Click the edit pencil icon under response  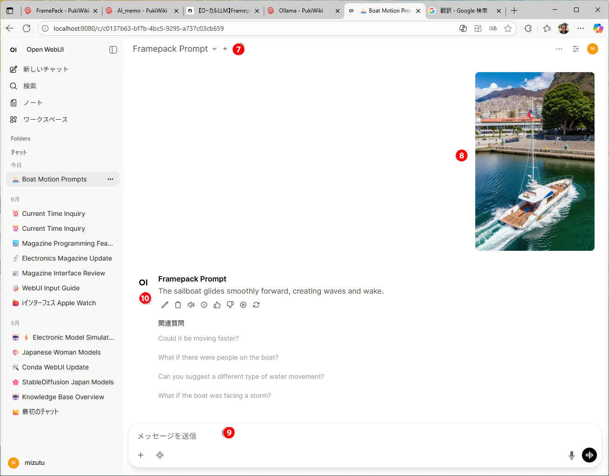[x=165, y=305]
